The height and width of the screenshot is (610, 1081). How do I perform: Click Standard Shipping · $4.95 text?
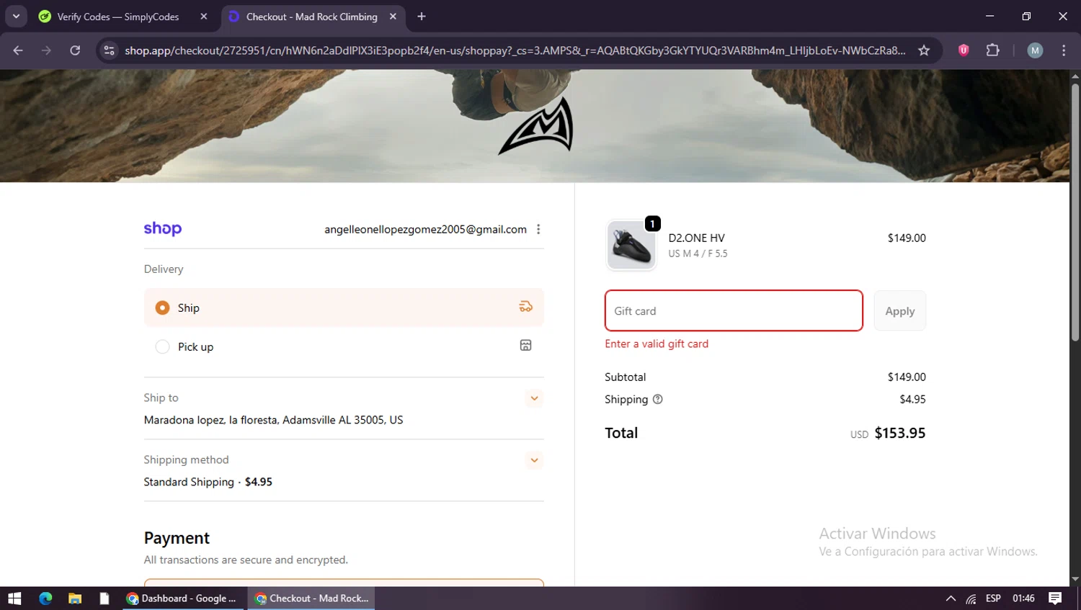[208, 482]
